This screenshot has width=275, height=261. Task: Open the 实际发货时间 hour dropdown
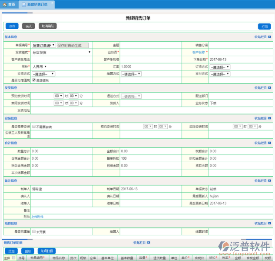pyautogui.click(x=59, y=103)
